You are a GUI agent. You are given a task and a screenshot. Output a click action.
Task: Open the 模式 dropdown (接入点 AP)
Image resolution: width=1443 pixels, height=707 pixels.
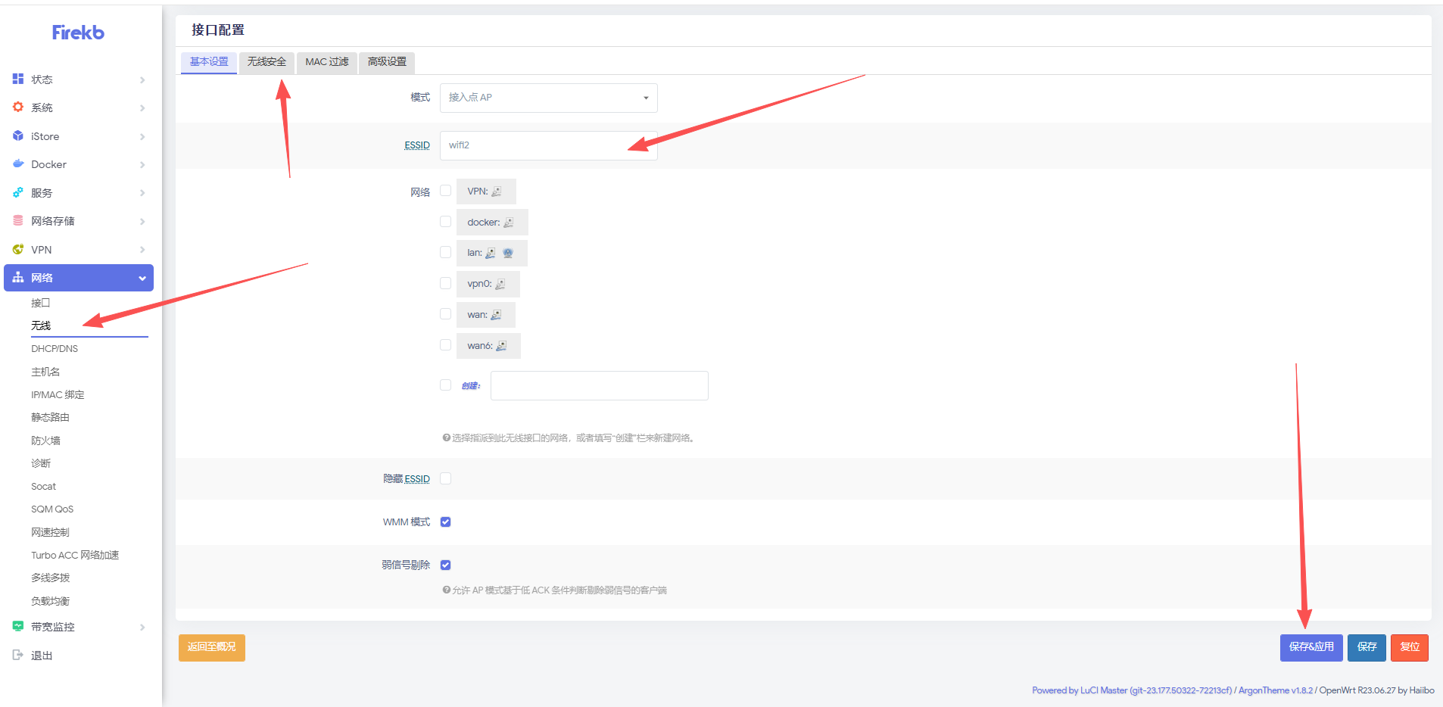(x=548, y=98)
